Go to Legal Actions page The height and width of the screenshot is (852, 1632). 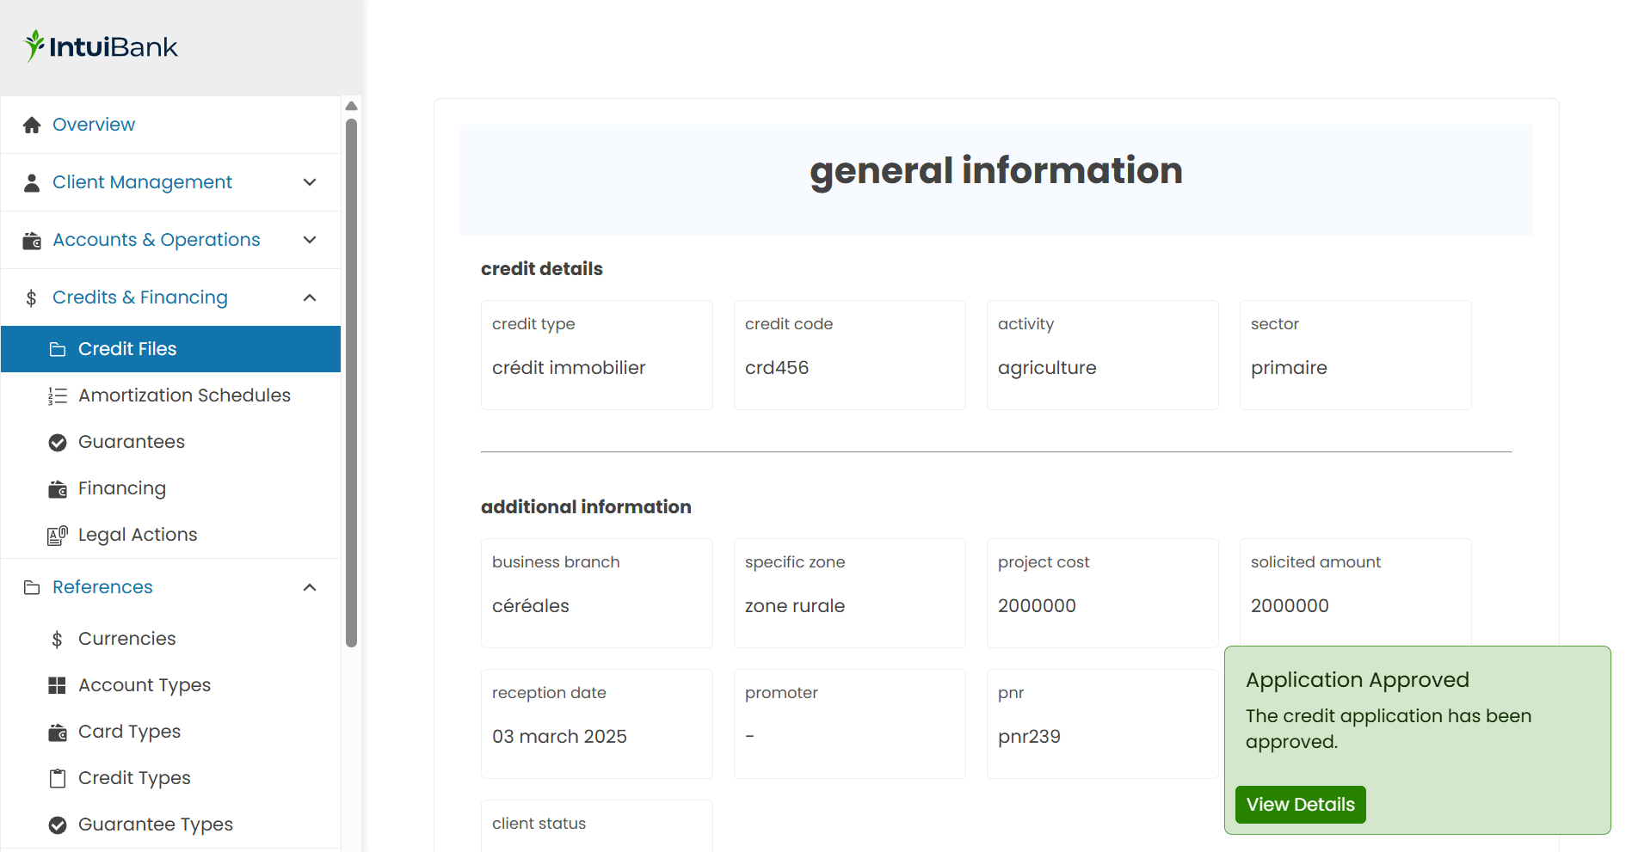(x=171, y=535)
